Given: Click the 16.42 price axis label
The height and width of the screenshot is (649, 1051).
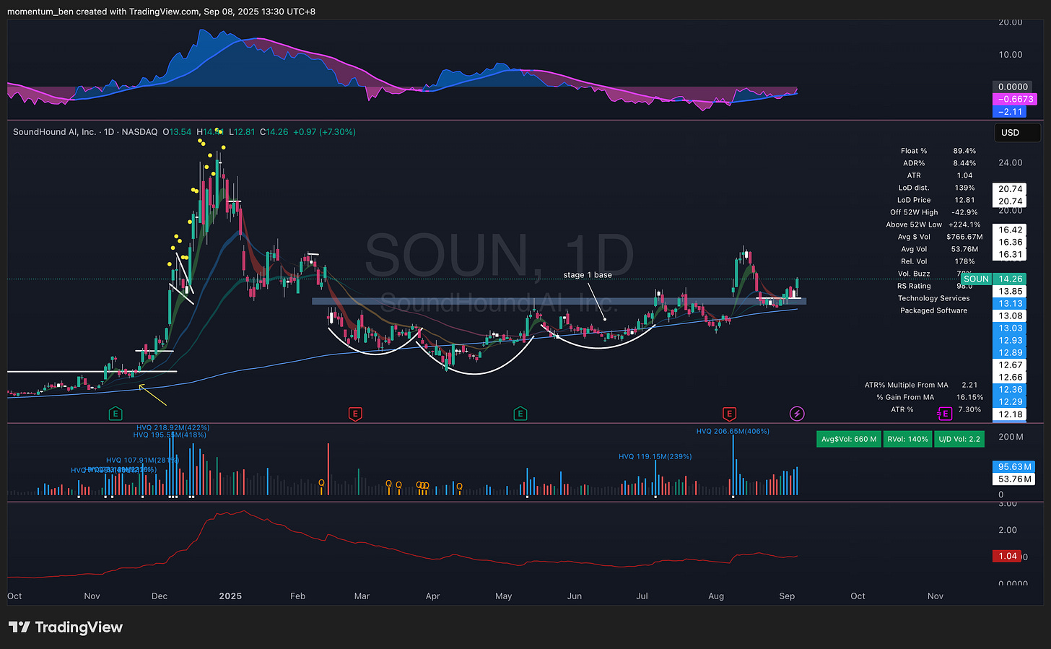Looking at the screenshot, I should pyautogui.click(x=1011, y=230).
